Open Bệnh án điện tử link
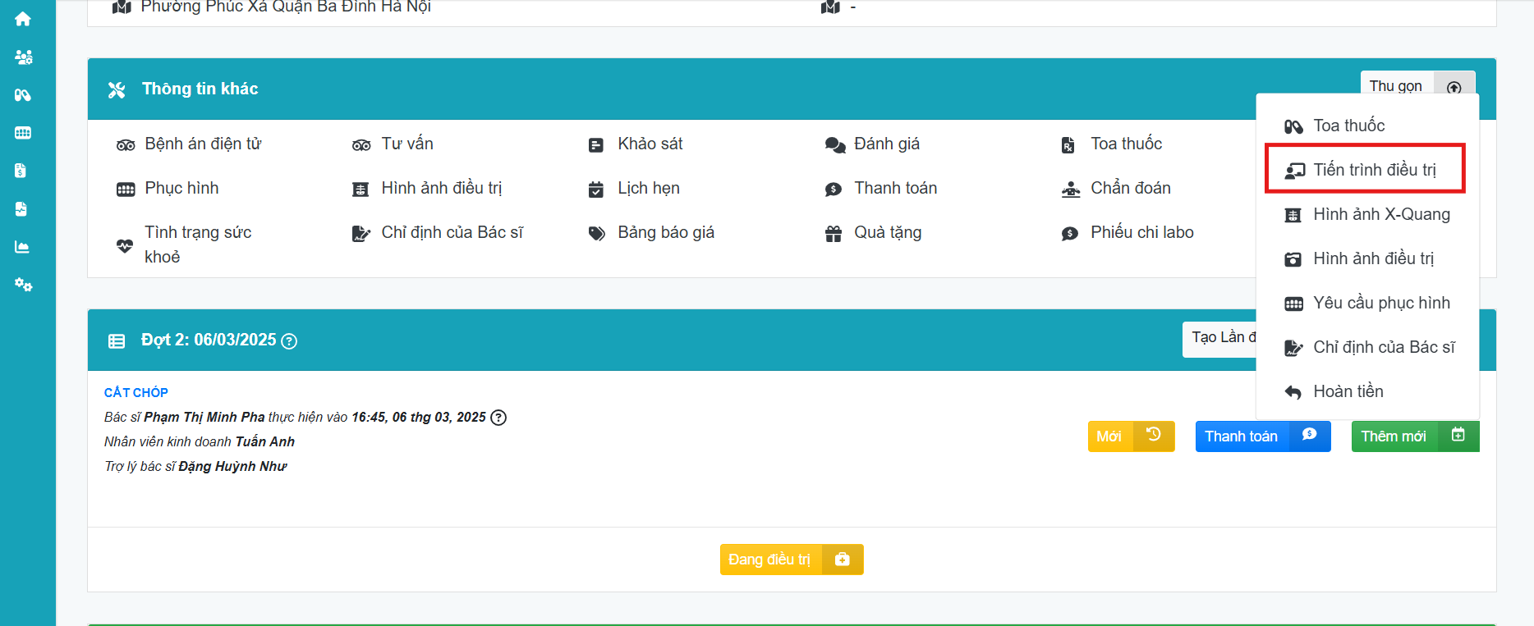Image resolution: width=1534 pixels, height=626 pixels. (x=202, y=144)
